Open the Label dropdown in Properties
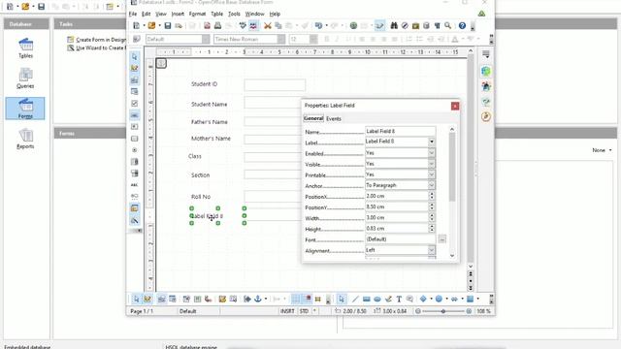Image resolution: width=621 pixels, height=349 pixels. pyautogui.click(x=432, y=142)
